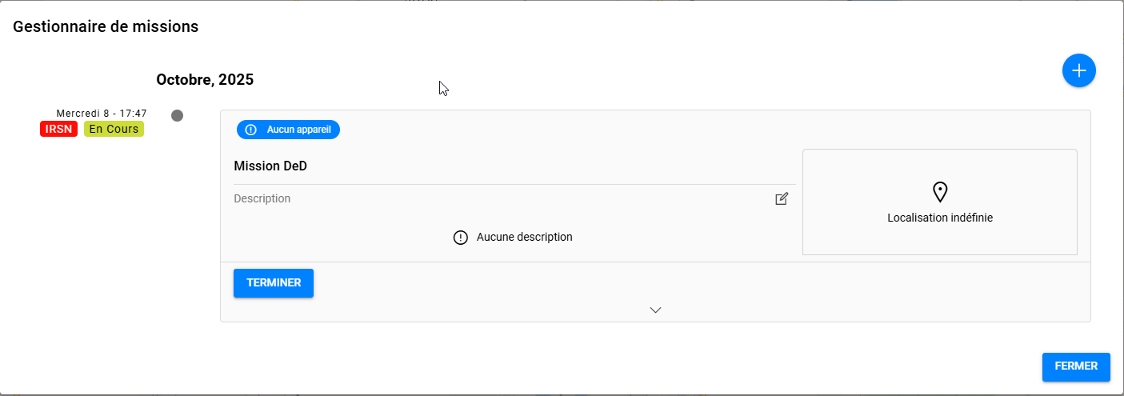The image size is (1124, 396).
Task: Expand mission details with the down chevron
Action: pyautogui.click(x=655, y=310)
